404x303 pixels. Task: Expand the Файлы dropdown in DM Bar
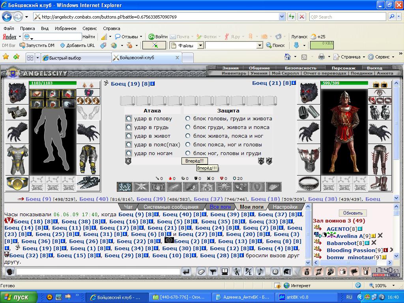(x=200, y=46)
